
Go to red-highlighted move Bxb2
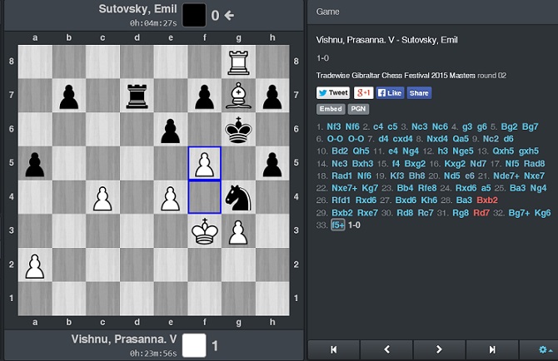[487, 200]
